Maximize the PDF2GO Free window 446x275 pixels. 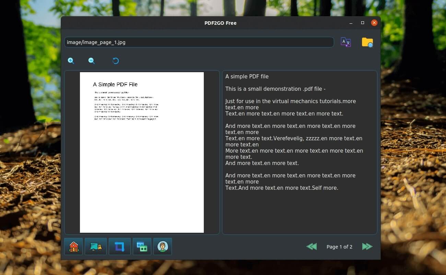(363, 23)
